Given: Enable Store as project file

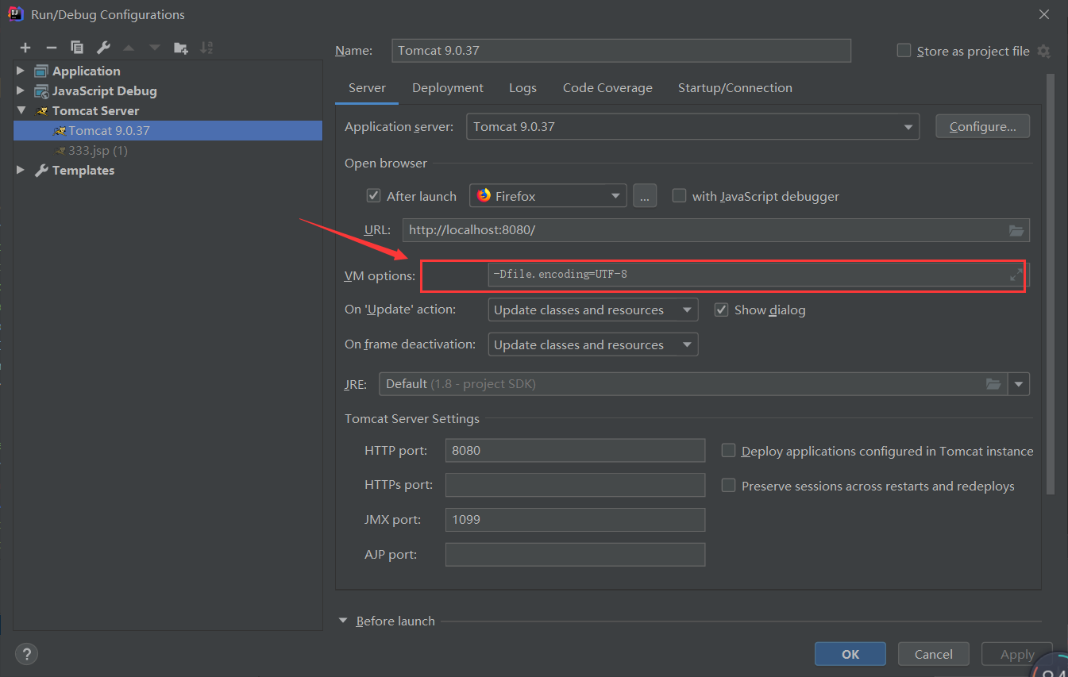Looking at the screenshot, I should coord(904,50).
